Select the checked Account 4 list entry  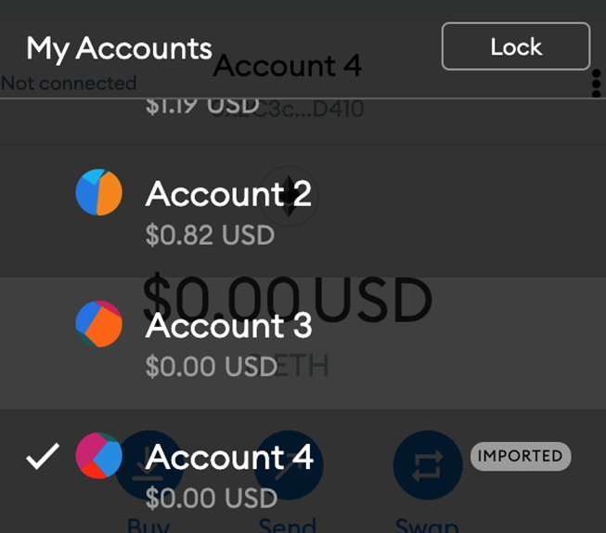pyautogui.click(x=229, y=458)
